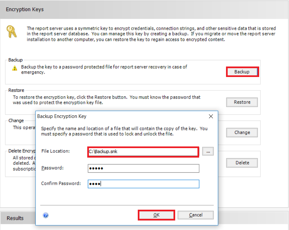
Task: Click the gold keys icon
Action: pyautogui.click(x=11, y=31)
